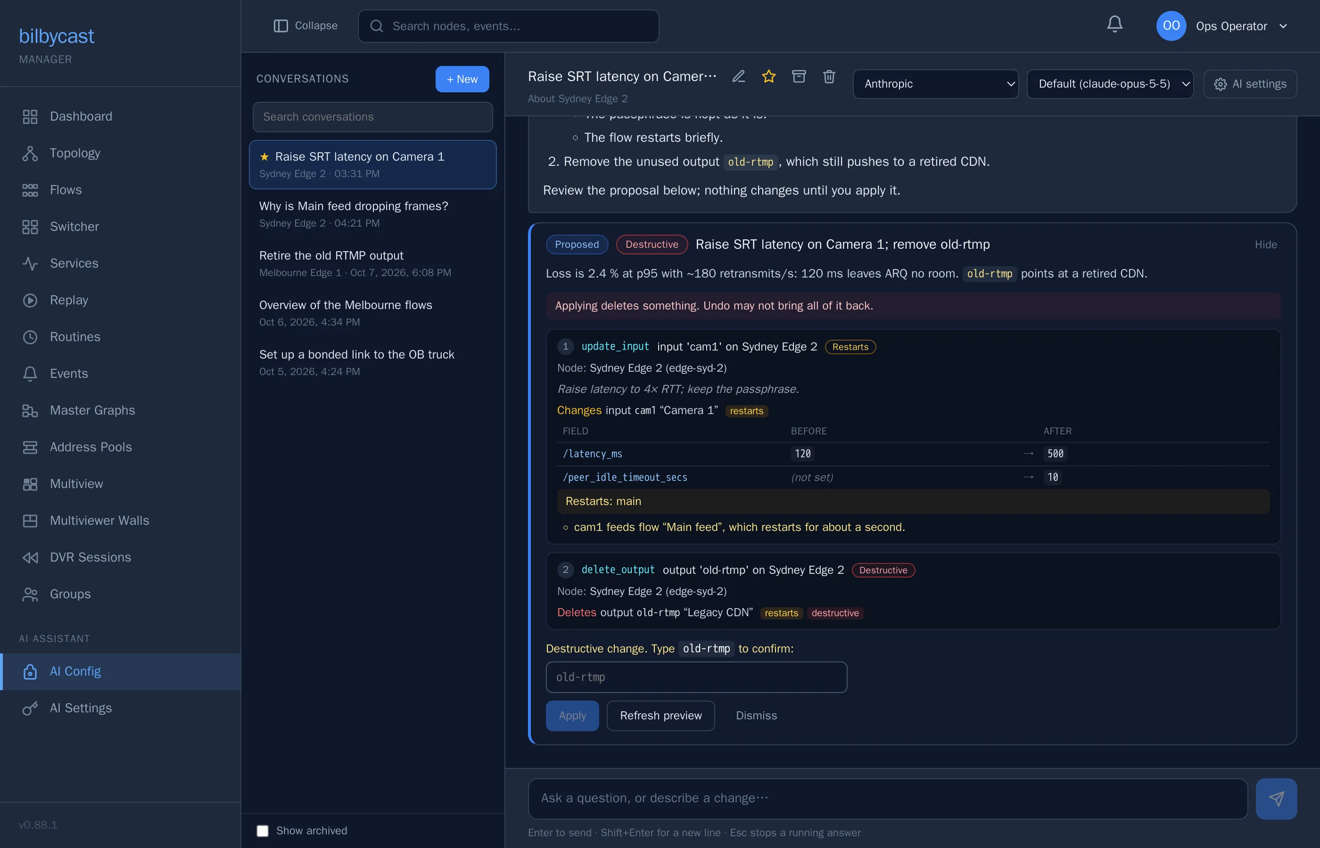
Task: Open the notifications bell
Action: click(x=1114, y=25)
